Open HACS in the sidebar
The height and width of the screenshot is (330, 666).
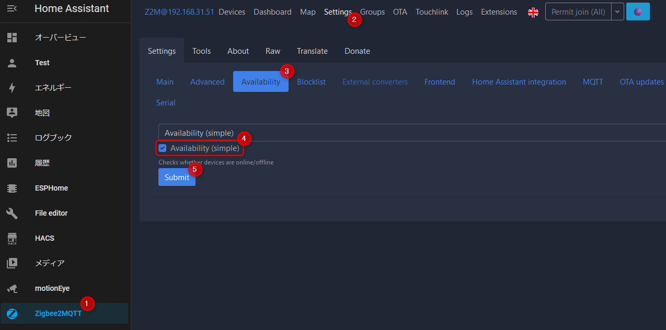(x=65, y=238)
